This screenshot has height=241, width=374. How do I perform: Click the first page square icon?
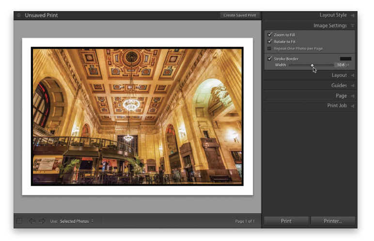pyautogui.click(x=19, y=221)
